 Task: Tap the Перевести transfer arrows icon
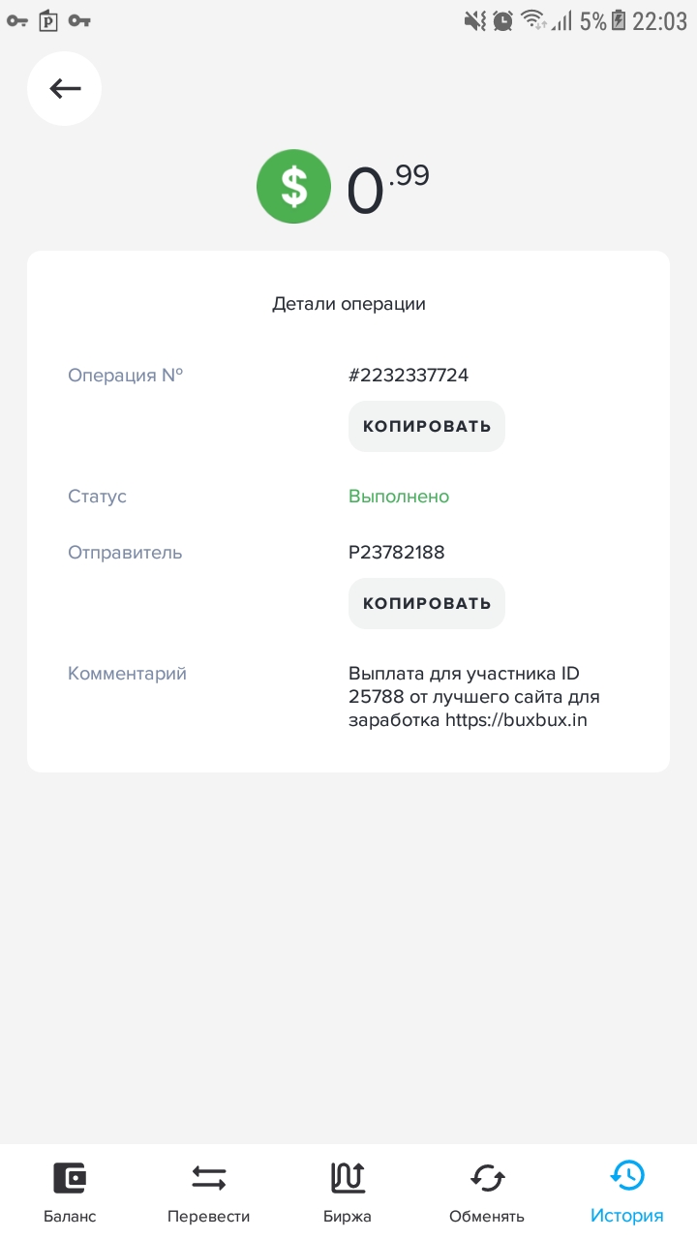click(x=209, y=1178)
